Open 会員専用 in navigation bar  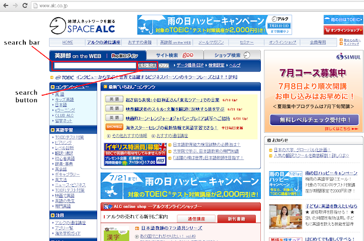[318, 43]
